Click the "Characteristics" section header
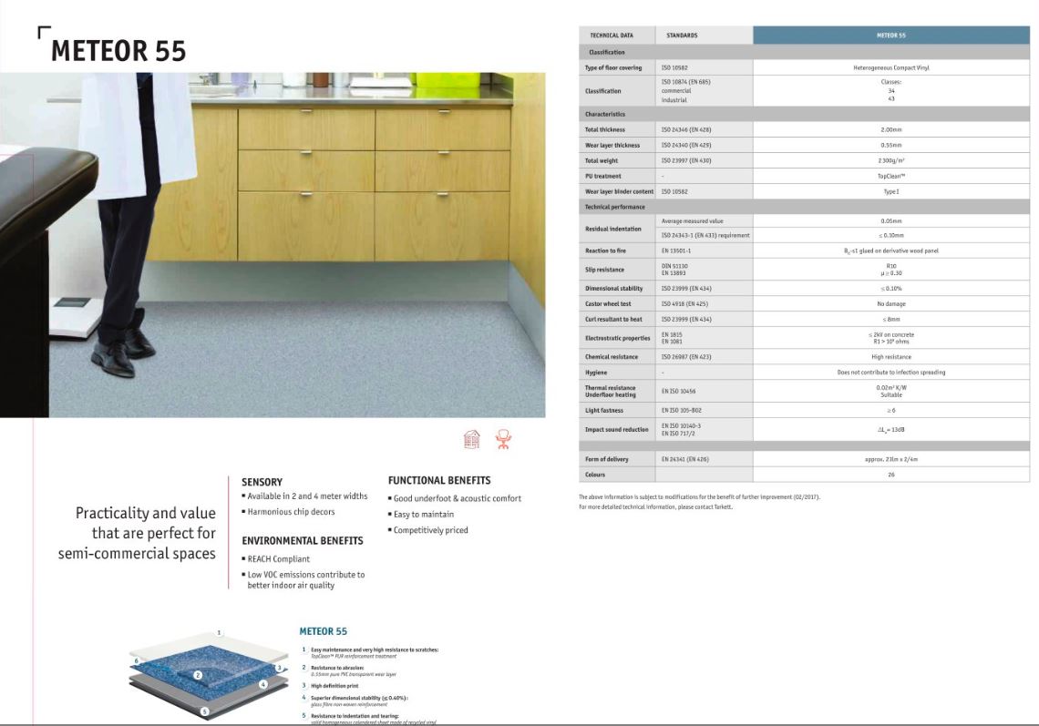Screen dimensions: 1039x726 pos(605,114)
